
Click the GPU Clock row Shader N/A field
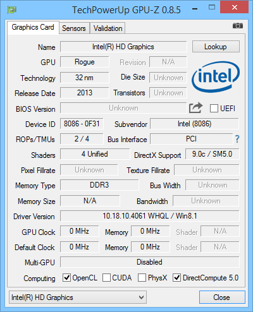220,231
